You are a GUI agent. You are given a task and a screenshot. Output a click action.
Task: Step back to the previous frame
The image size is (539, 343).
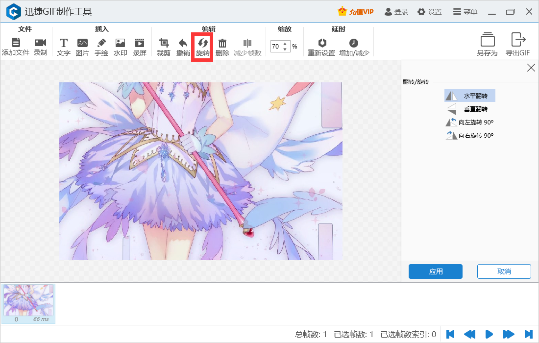[x=469, y=334]
